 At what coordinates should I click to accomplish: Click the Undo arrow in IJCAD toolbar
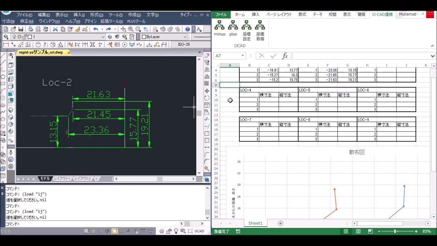tap(96, 29)
